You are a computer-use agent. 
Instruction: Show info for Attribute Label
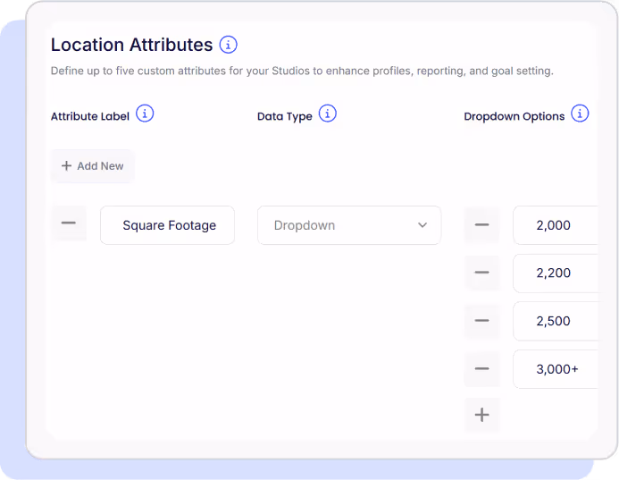(145, 114)
